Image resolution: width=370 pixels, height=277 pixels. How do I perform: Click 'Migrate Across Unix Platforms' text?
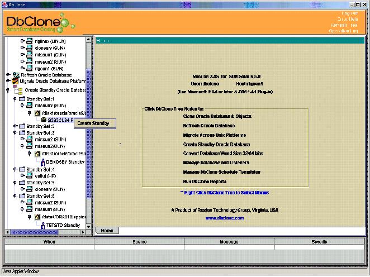pyautogui.click(x=214, y=135)
